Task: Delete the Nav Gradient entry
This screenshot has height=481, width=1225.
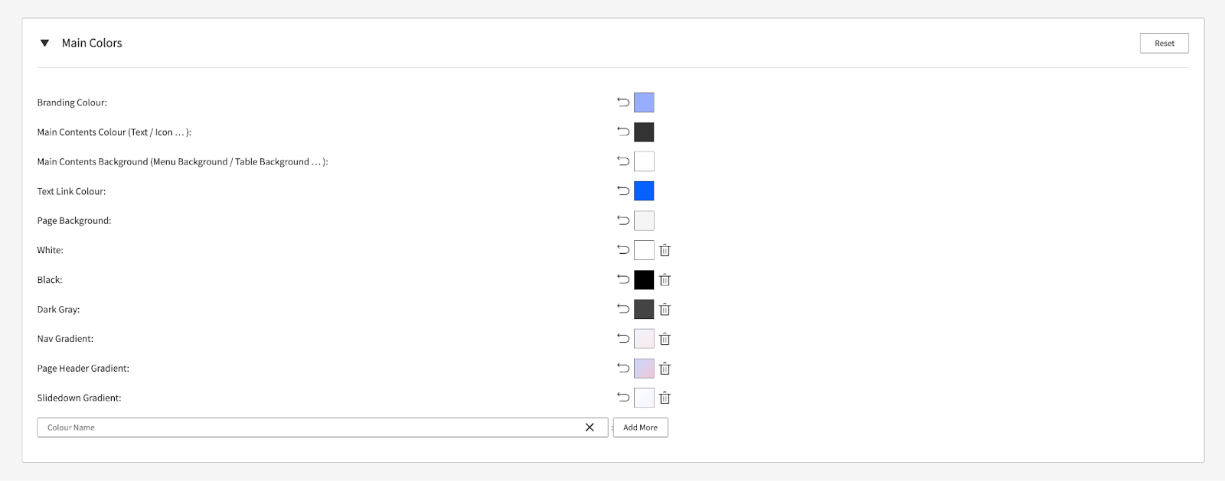Action: click(x=665, y=339)
